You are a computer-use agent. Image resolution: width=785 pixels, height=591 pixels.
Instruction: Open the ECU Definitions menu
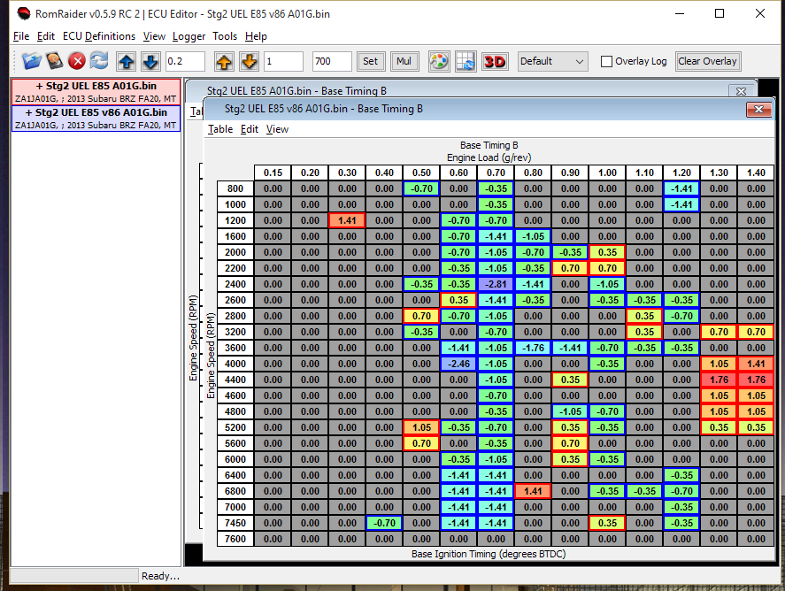click(99, 36)
